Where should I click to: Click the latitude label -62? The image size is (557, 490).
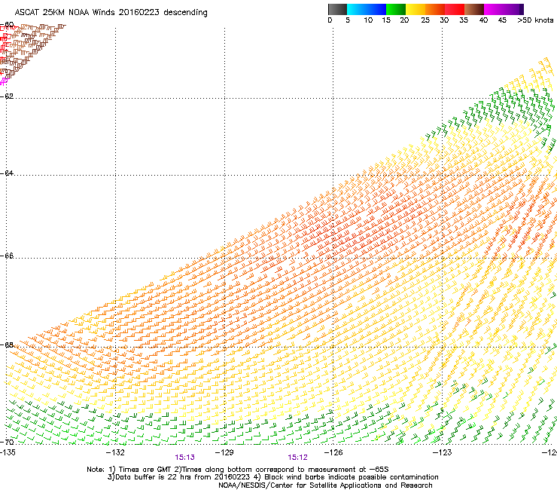tap(7, 96)
